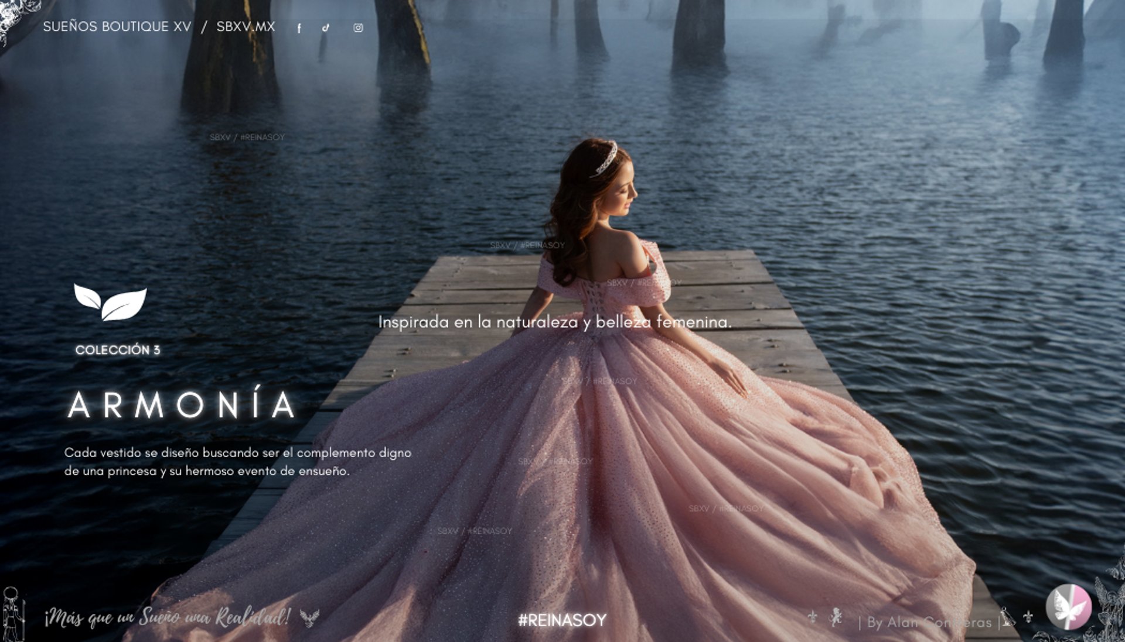Click the pink-gray butterfly circle badge
Screen dimensions: 1125x642
pos(1069,608)
